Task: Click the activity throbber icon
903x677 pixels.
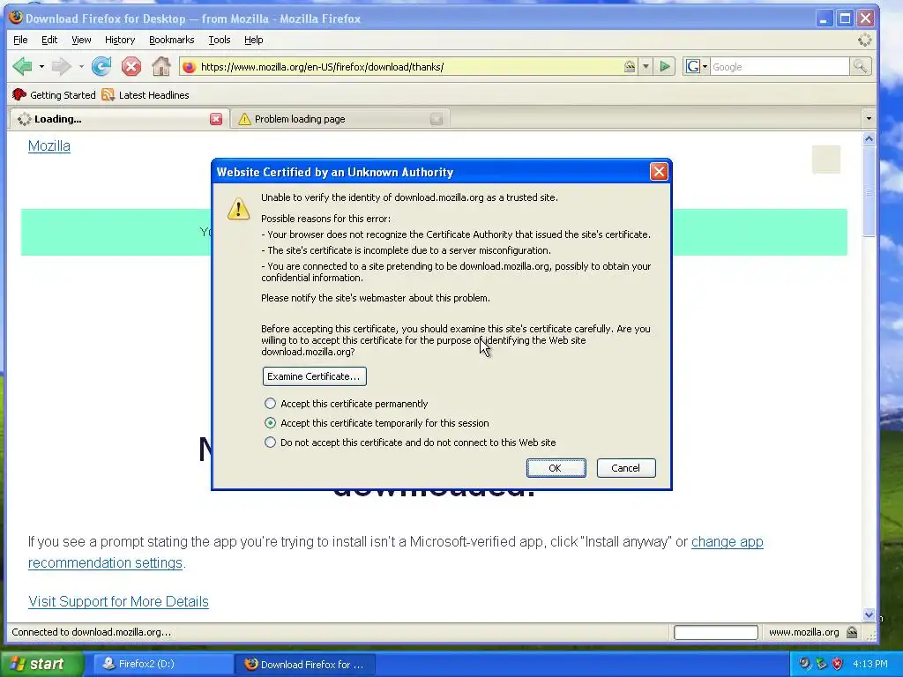Action: click(864, 40)
